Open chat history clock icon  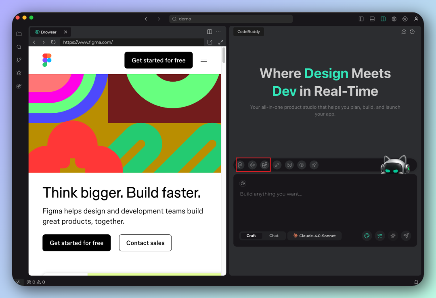(x=412, y=32)
